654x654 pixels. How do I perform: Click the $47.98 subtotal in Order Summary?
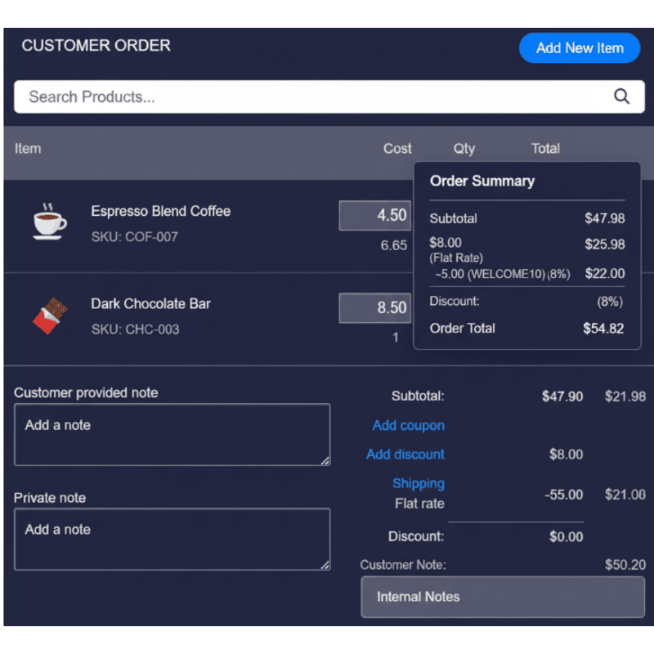point(604,218)
